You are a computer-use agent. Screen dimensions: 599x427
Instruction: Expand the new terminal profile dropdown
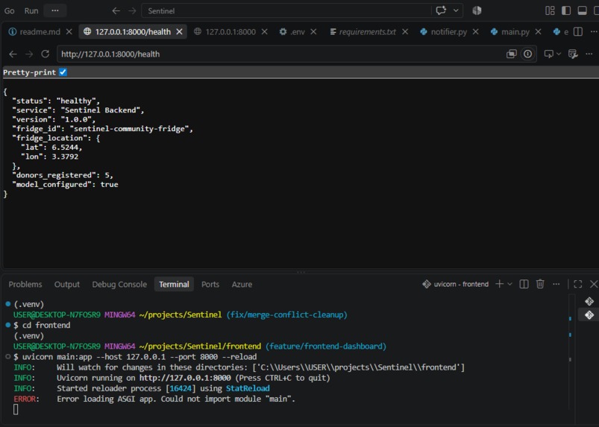point(509,284)
